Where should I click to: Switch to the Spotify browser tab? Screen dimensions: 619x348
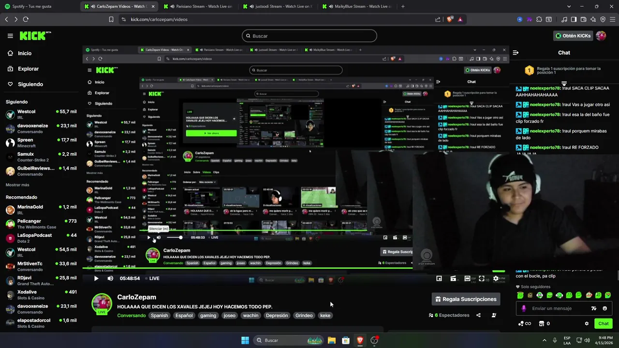coord(38,6)
